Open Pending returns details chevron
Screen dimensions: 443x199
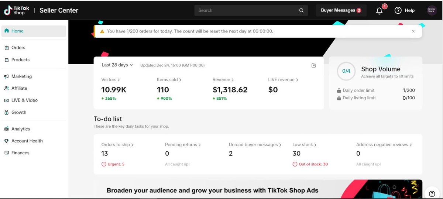(200, 145)
